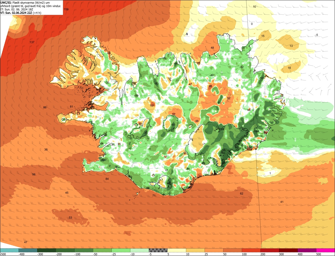Click the darkest green legend swatch between -300 and -200

pos(46,250)
